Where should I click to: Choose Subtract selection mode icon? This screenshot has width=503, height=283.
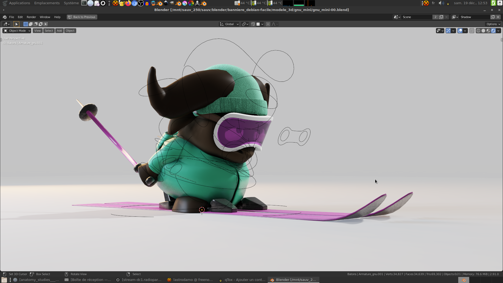35,24
